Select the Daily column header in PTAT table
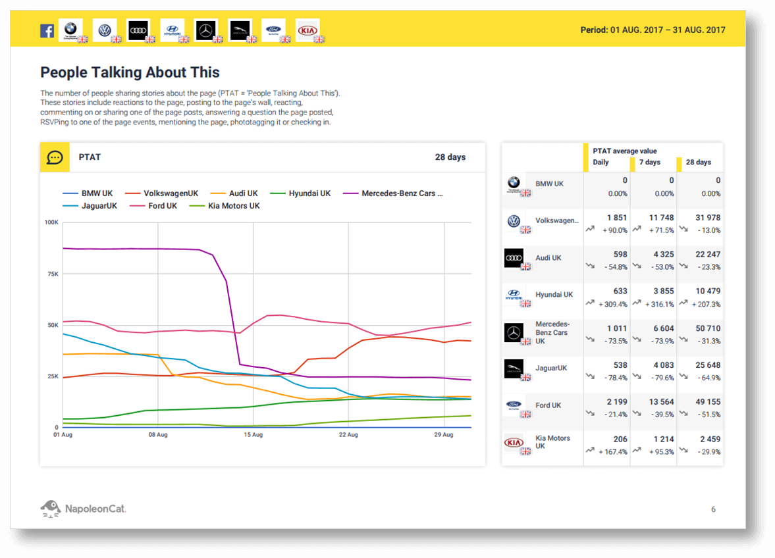The width and height of the screenshot is (775, 558). (x=600, y=163)
